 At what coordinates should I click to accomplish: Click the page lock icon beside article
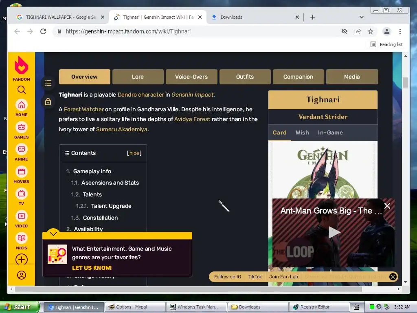tap(48, 101)
